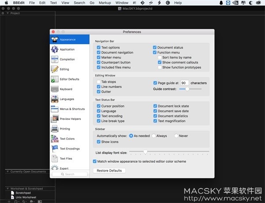Open the shebang #! menu icon
The height and width of the screenshot is (203, 265).
135,3
